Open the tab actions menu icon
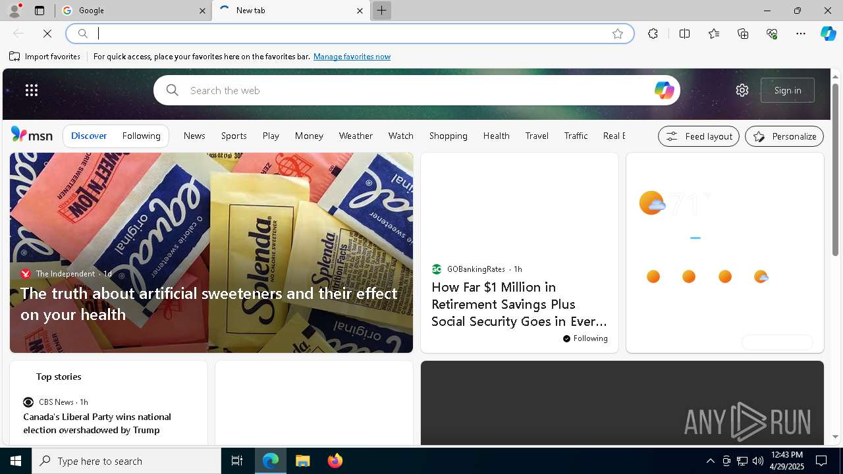The height and width of the screenshot is (474, 843). 40,11
